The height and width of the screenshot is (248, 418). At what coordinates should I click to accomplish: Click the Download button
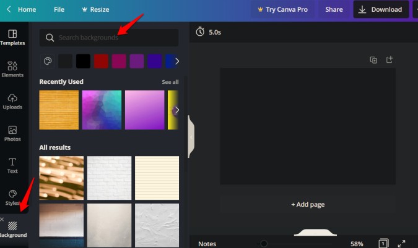coord(380,9)
